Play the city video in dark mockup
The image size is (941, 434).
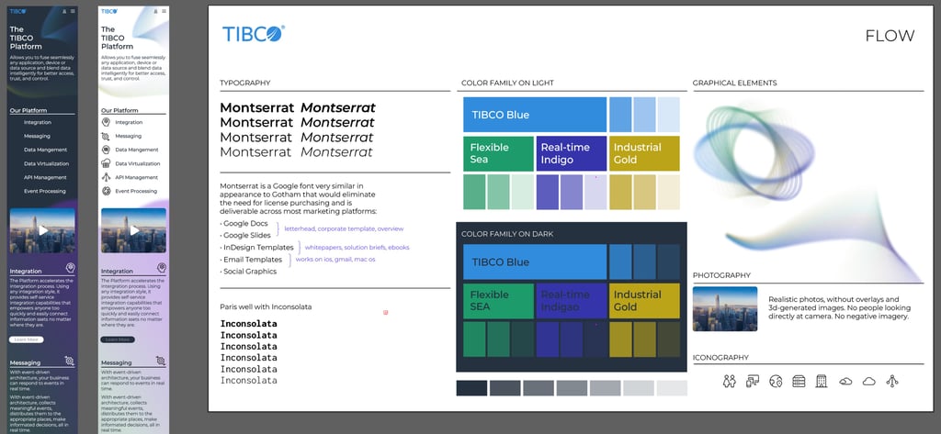pos(42,230)
